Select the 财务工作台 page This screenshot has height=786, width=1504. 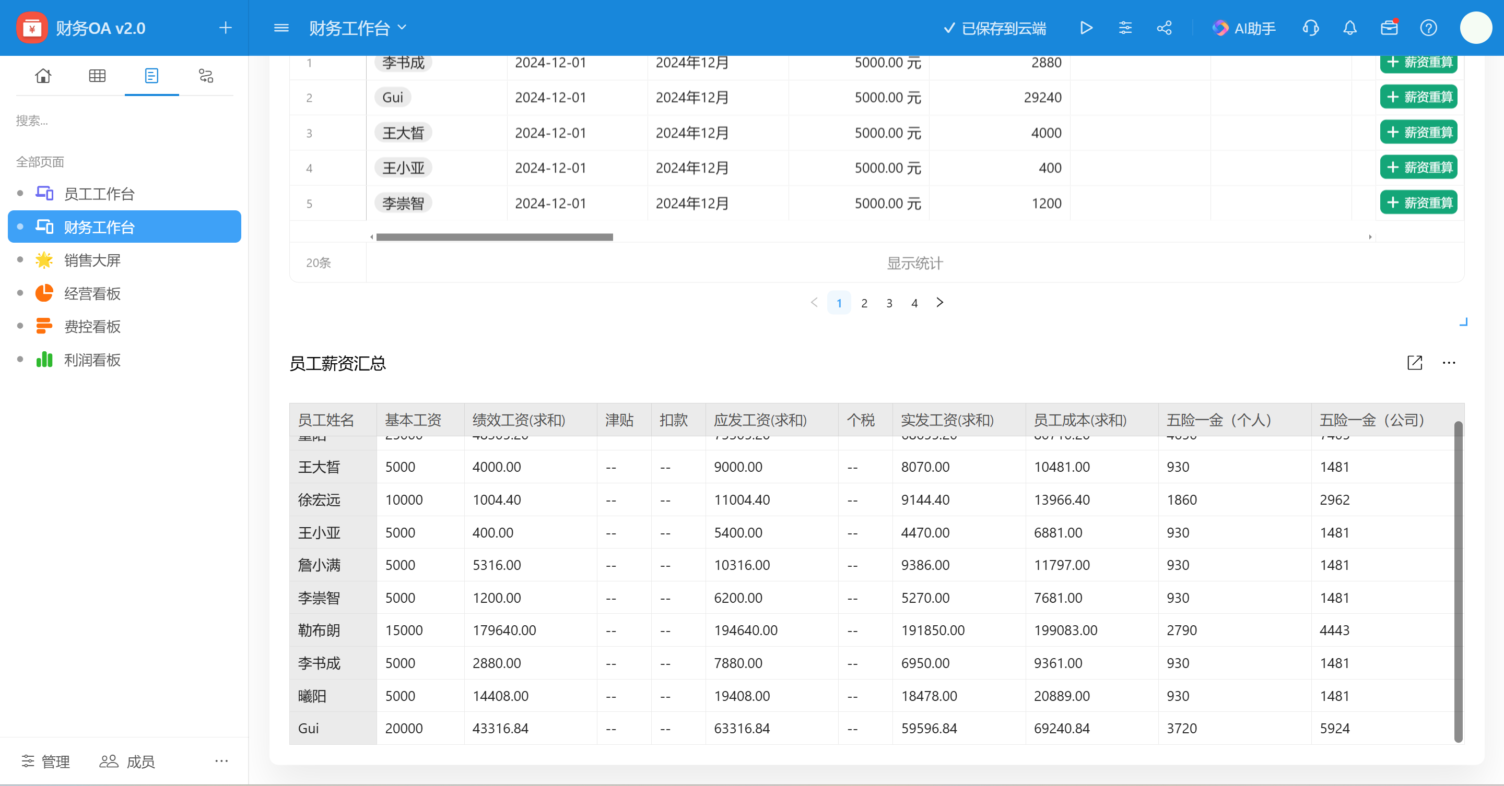coord(124,227)
